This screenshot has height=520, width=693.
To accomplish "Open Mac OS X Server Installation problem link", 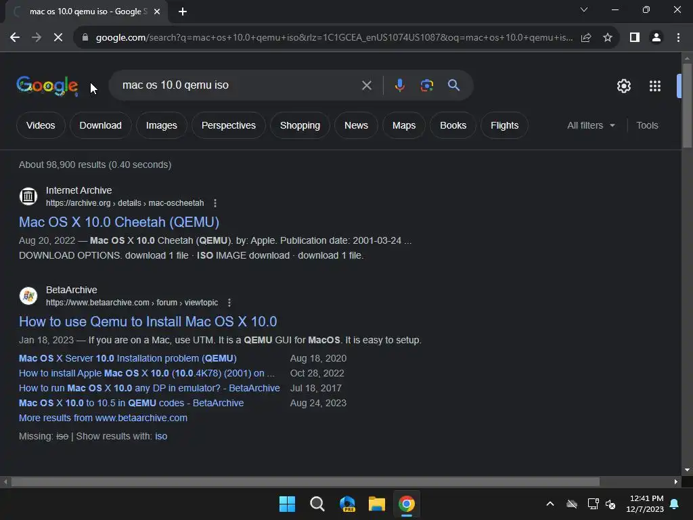I will tap(128, 359).
